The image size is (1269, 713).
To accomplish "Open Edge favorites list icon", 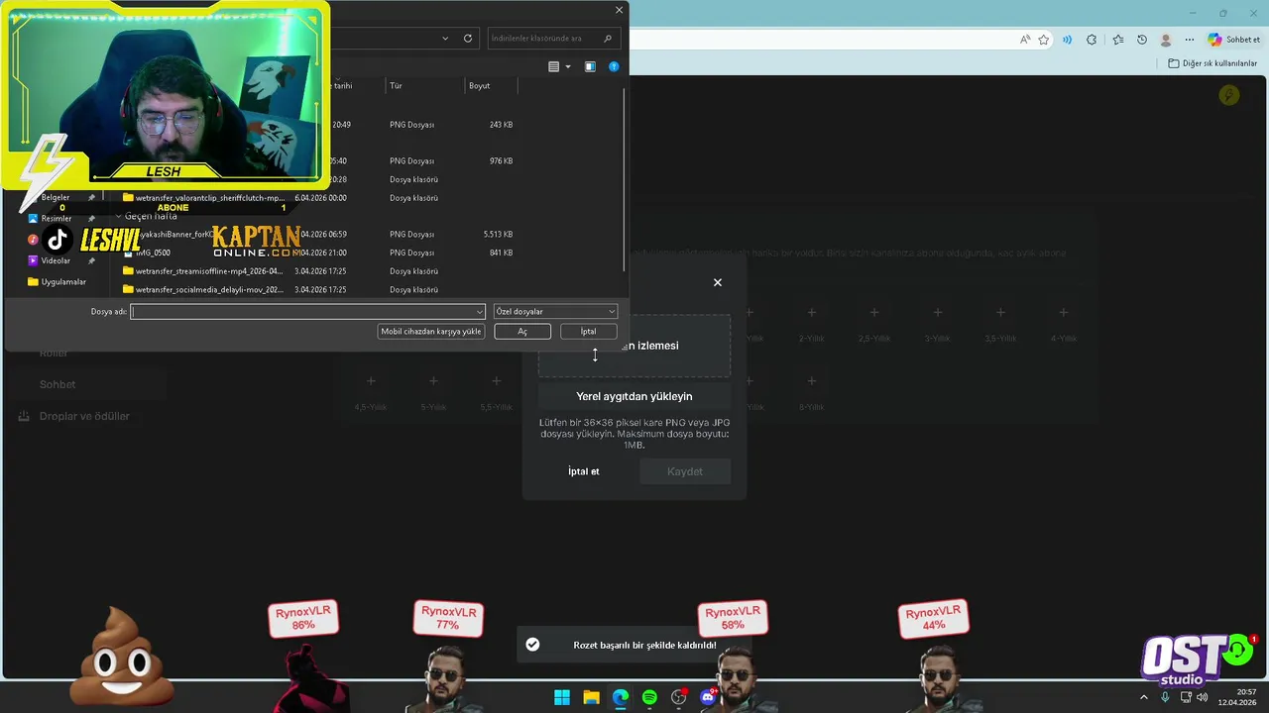I will click(x=1118, y=40).
